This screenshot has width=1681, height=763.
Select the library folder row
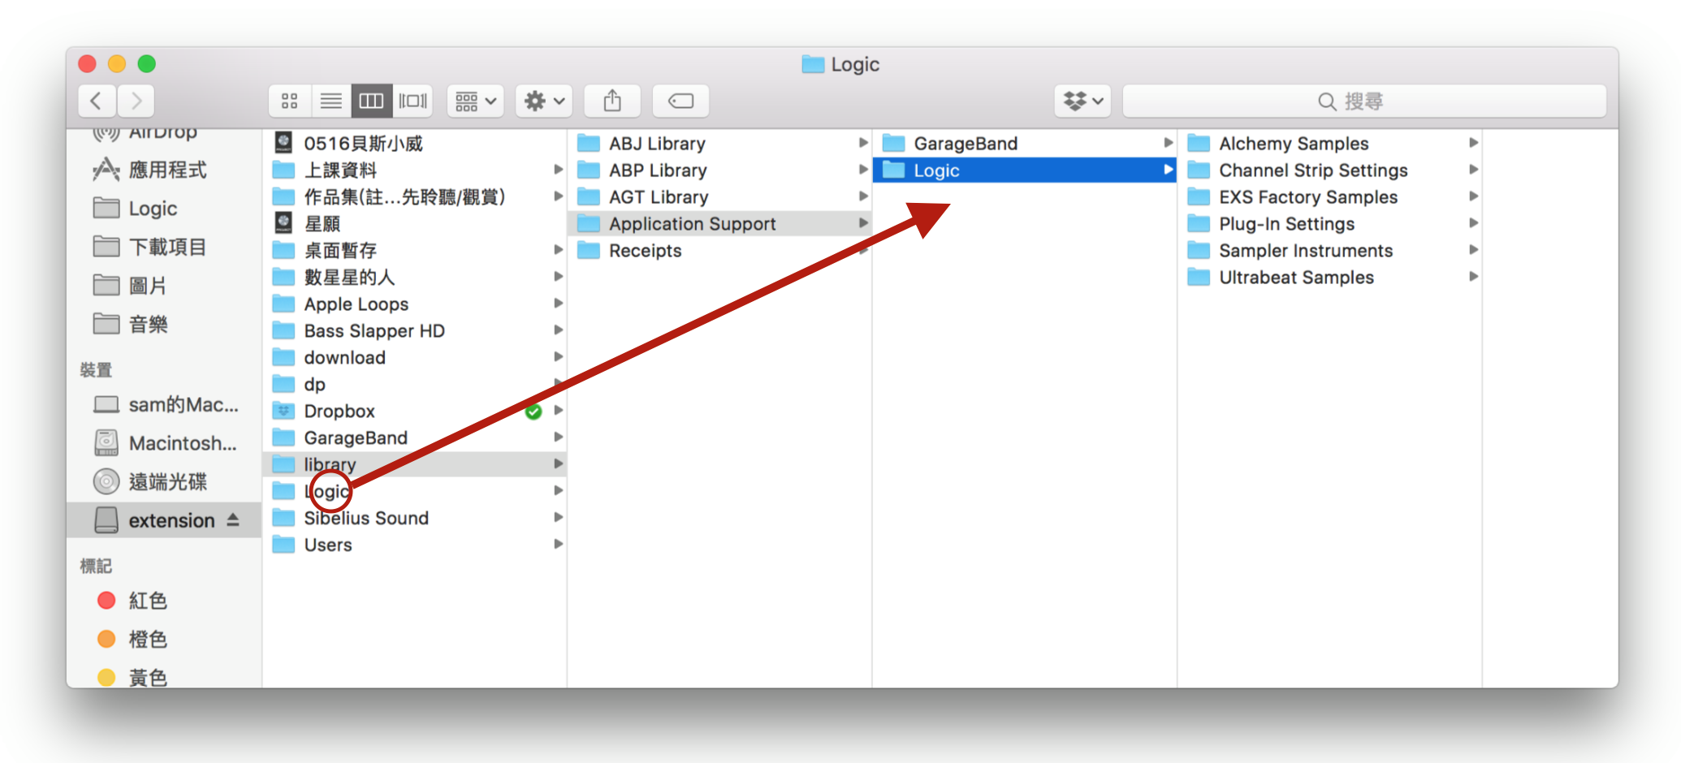pyautogui.click(x=414, y=464)
